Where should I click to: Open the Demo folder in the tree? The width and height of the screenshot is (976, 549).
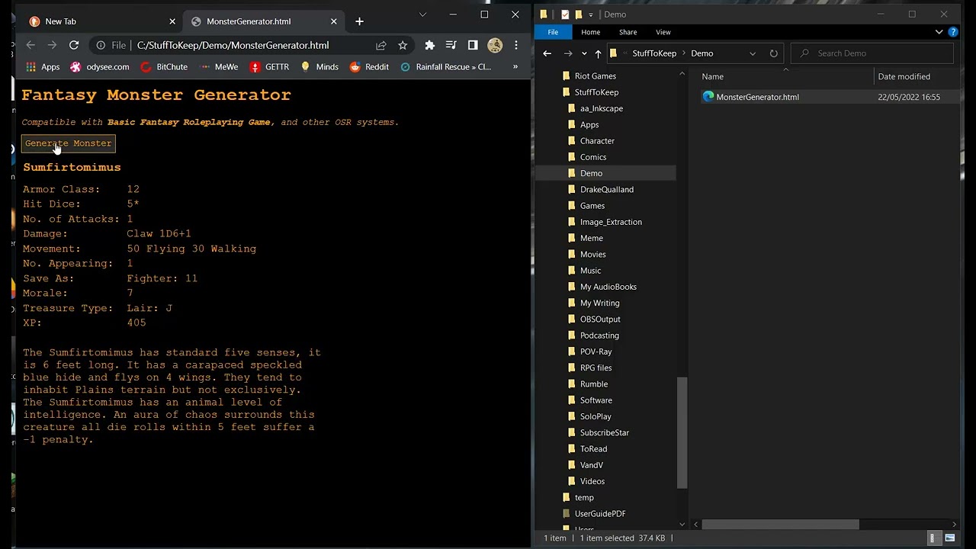pos(591,173)
